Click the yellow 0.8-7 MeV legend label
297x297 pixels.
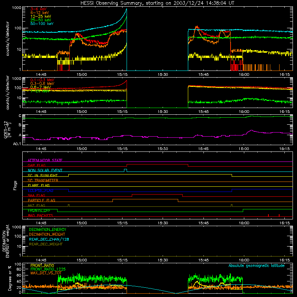(x=40, y=87)
